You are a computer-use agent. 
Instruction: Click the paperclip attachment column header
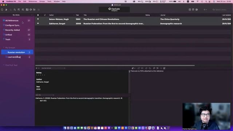(45, 15)
